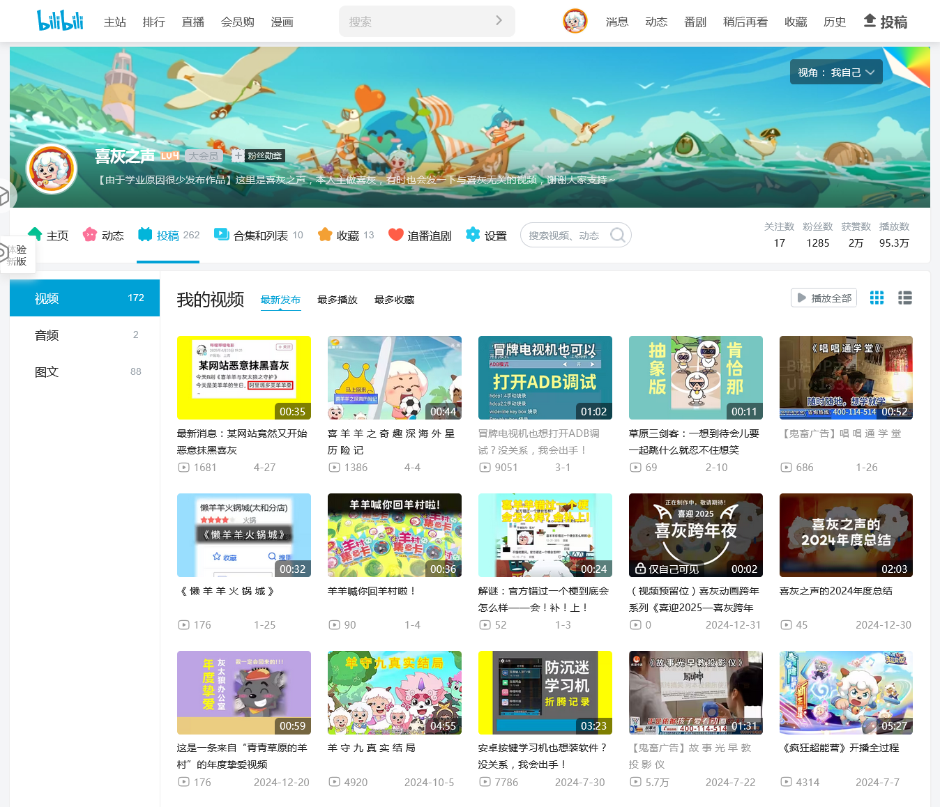
Task: Click title 解谜：官方错过一个梗到底会怎么样
Action: click(544, 599)
